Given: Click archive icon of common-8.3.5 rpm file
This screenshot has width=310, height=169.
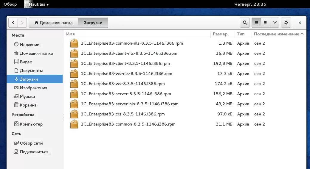Looking at the screenshot, I should point(74,124).
